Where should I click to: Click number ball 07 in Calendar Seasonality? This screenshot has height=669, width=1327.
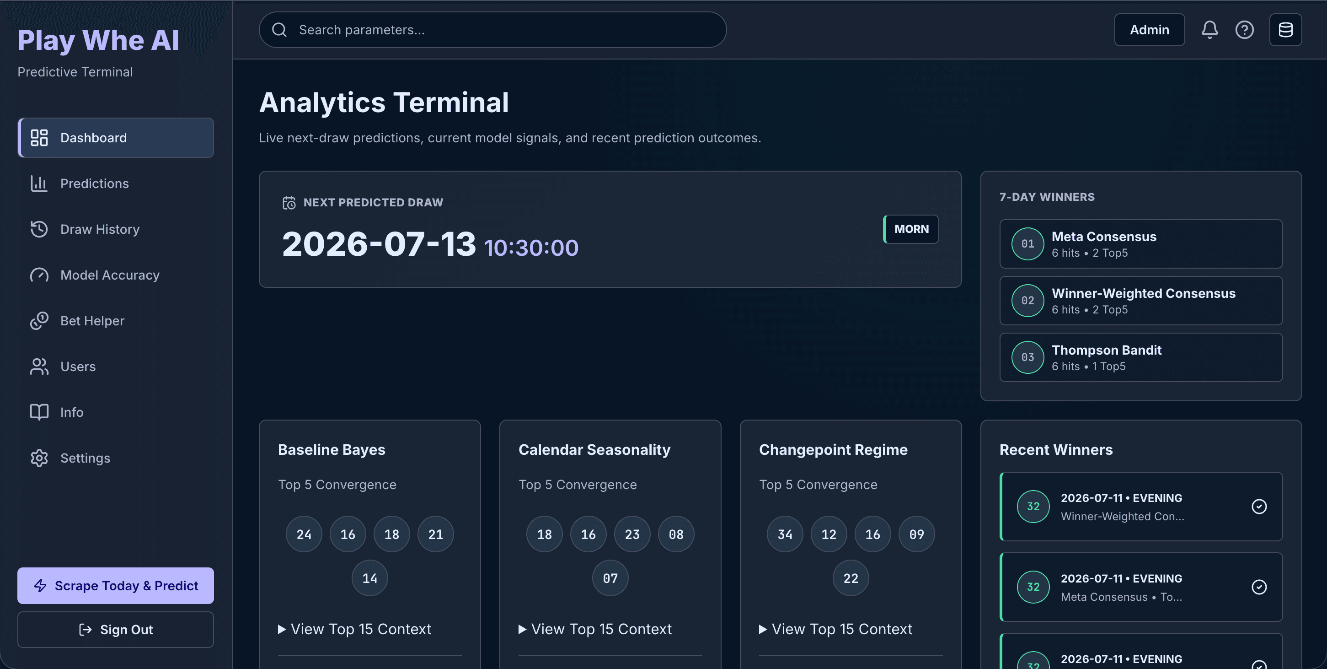(x=610, y=578)
